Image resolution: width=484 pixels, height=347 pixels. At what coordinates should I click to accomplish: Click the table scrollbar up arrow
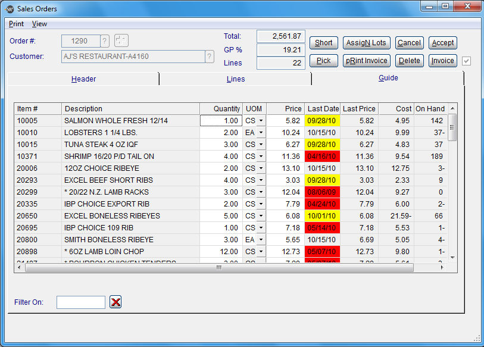pos(452,109)
